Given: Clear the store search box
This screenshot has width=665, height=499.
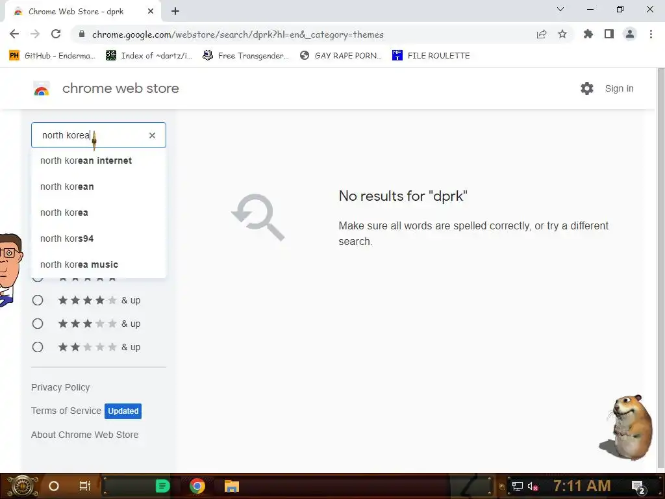Looking at the screenshot, I should click(x=152, y=135).
